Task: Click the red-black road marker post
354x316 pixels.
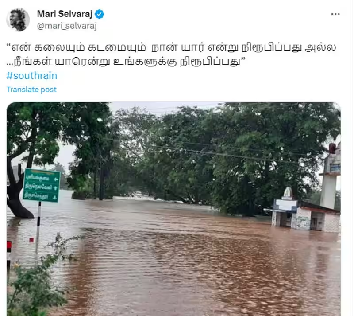Action: [x=9, y=254]
